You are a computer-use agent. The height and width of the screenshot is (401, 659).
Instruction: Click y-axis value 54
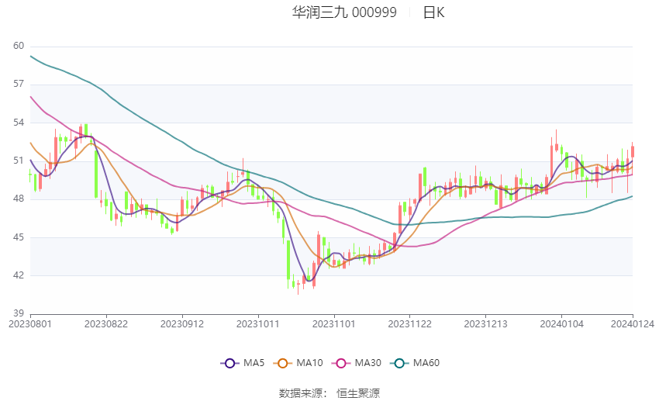[19, 123]
